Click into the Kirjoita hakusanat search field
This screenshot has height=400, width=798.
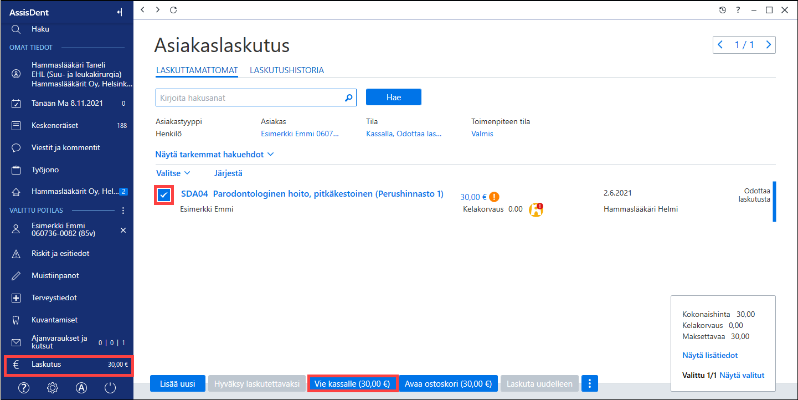tap(249, 98)
